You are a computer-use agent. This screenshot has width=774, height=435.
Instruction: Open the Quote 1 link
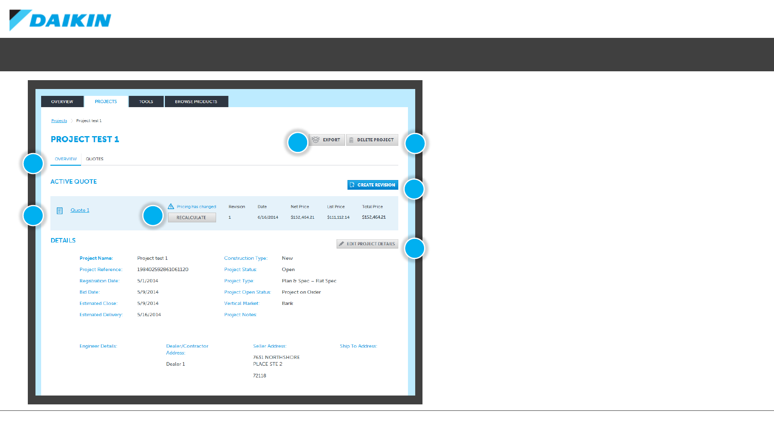(x=80, y=210)
